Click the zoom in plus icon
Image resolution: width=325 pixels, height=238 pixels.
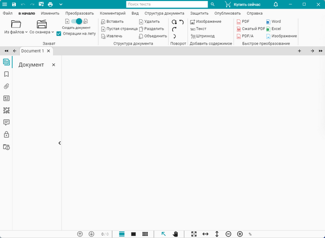pos(240,234)
